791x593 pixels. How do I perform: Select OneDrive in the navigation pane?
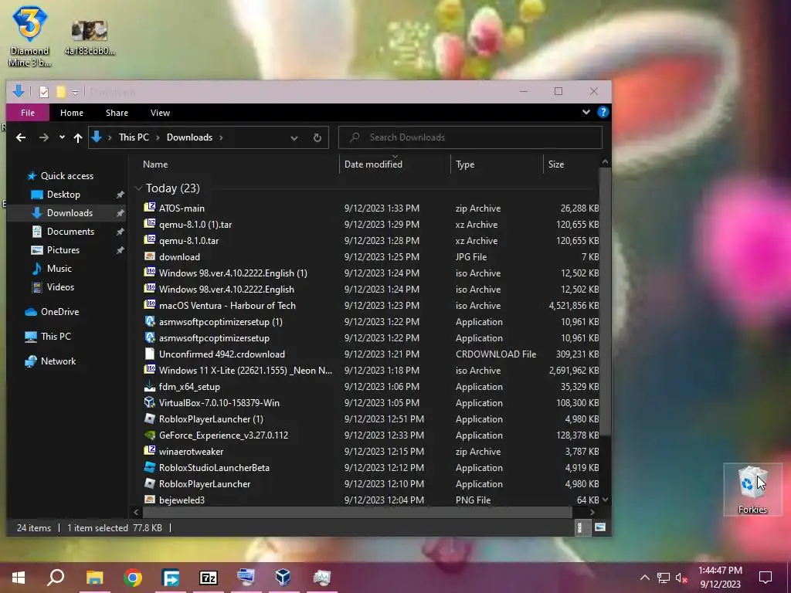click(59, 312)
